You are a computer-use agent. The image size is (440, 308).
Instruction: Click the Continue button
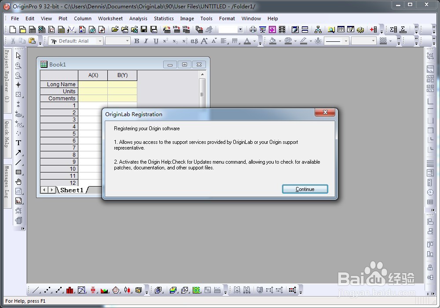click(305, 188)
